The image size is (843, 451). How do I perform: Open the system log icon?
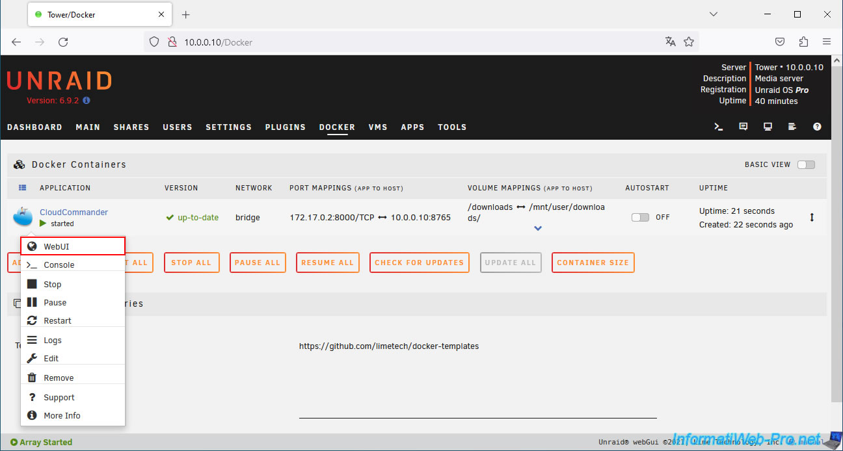(792, 127)
